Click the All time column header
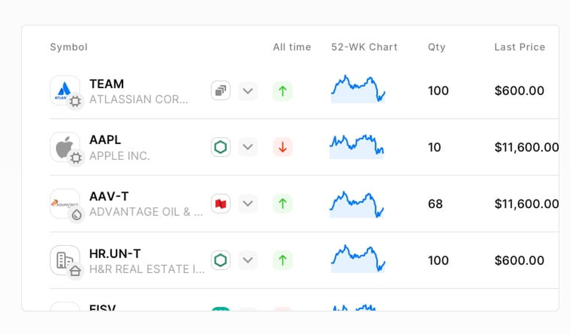570x334 pixels. tap(291, 47)
